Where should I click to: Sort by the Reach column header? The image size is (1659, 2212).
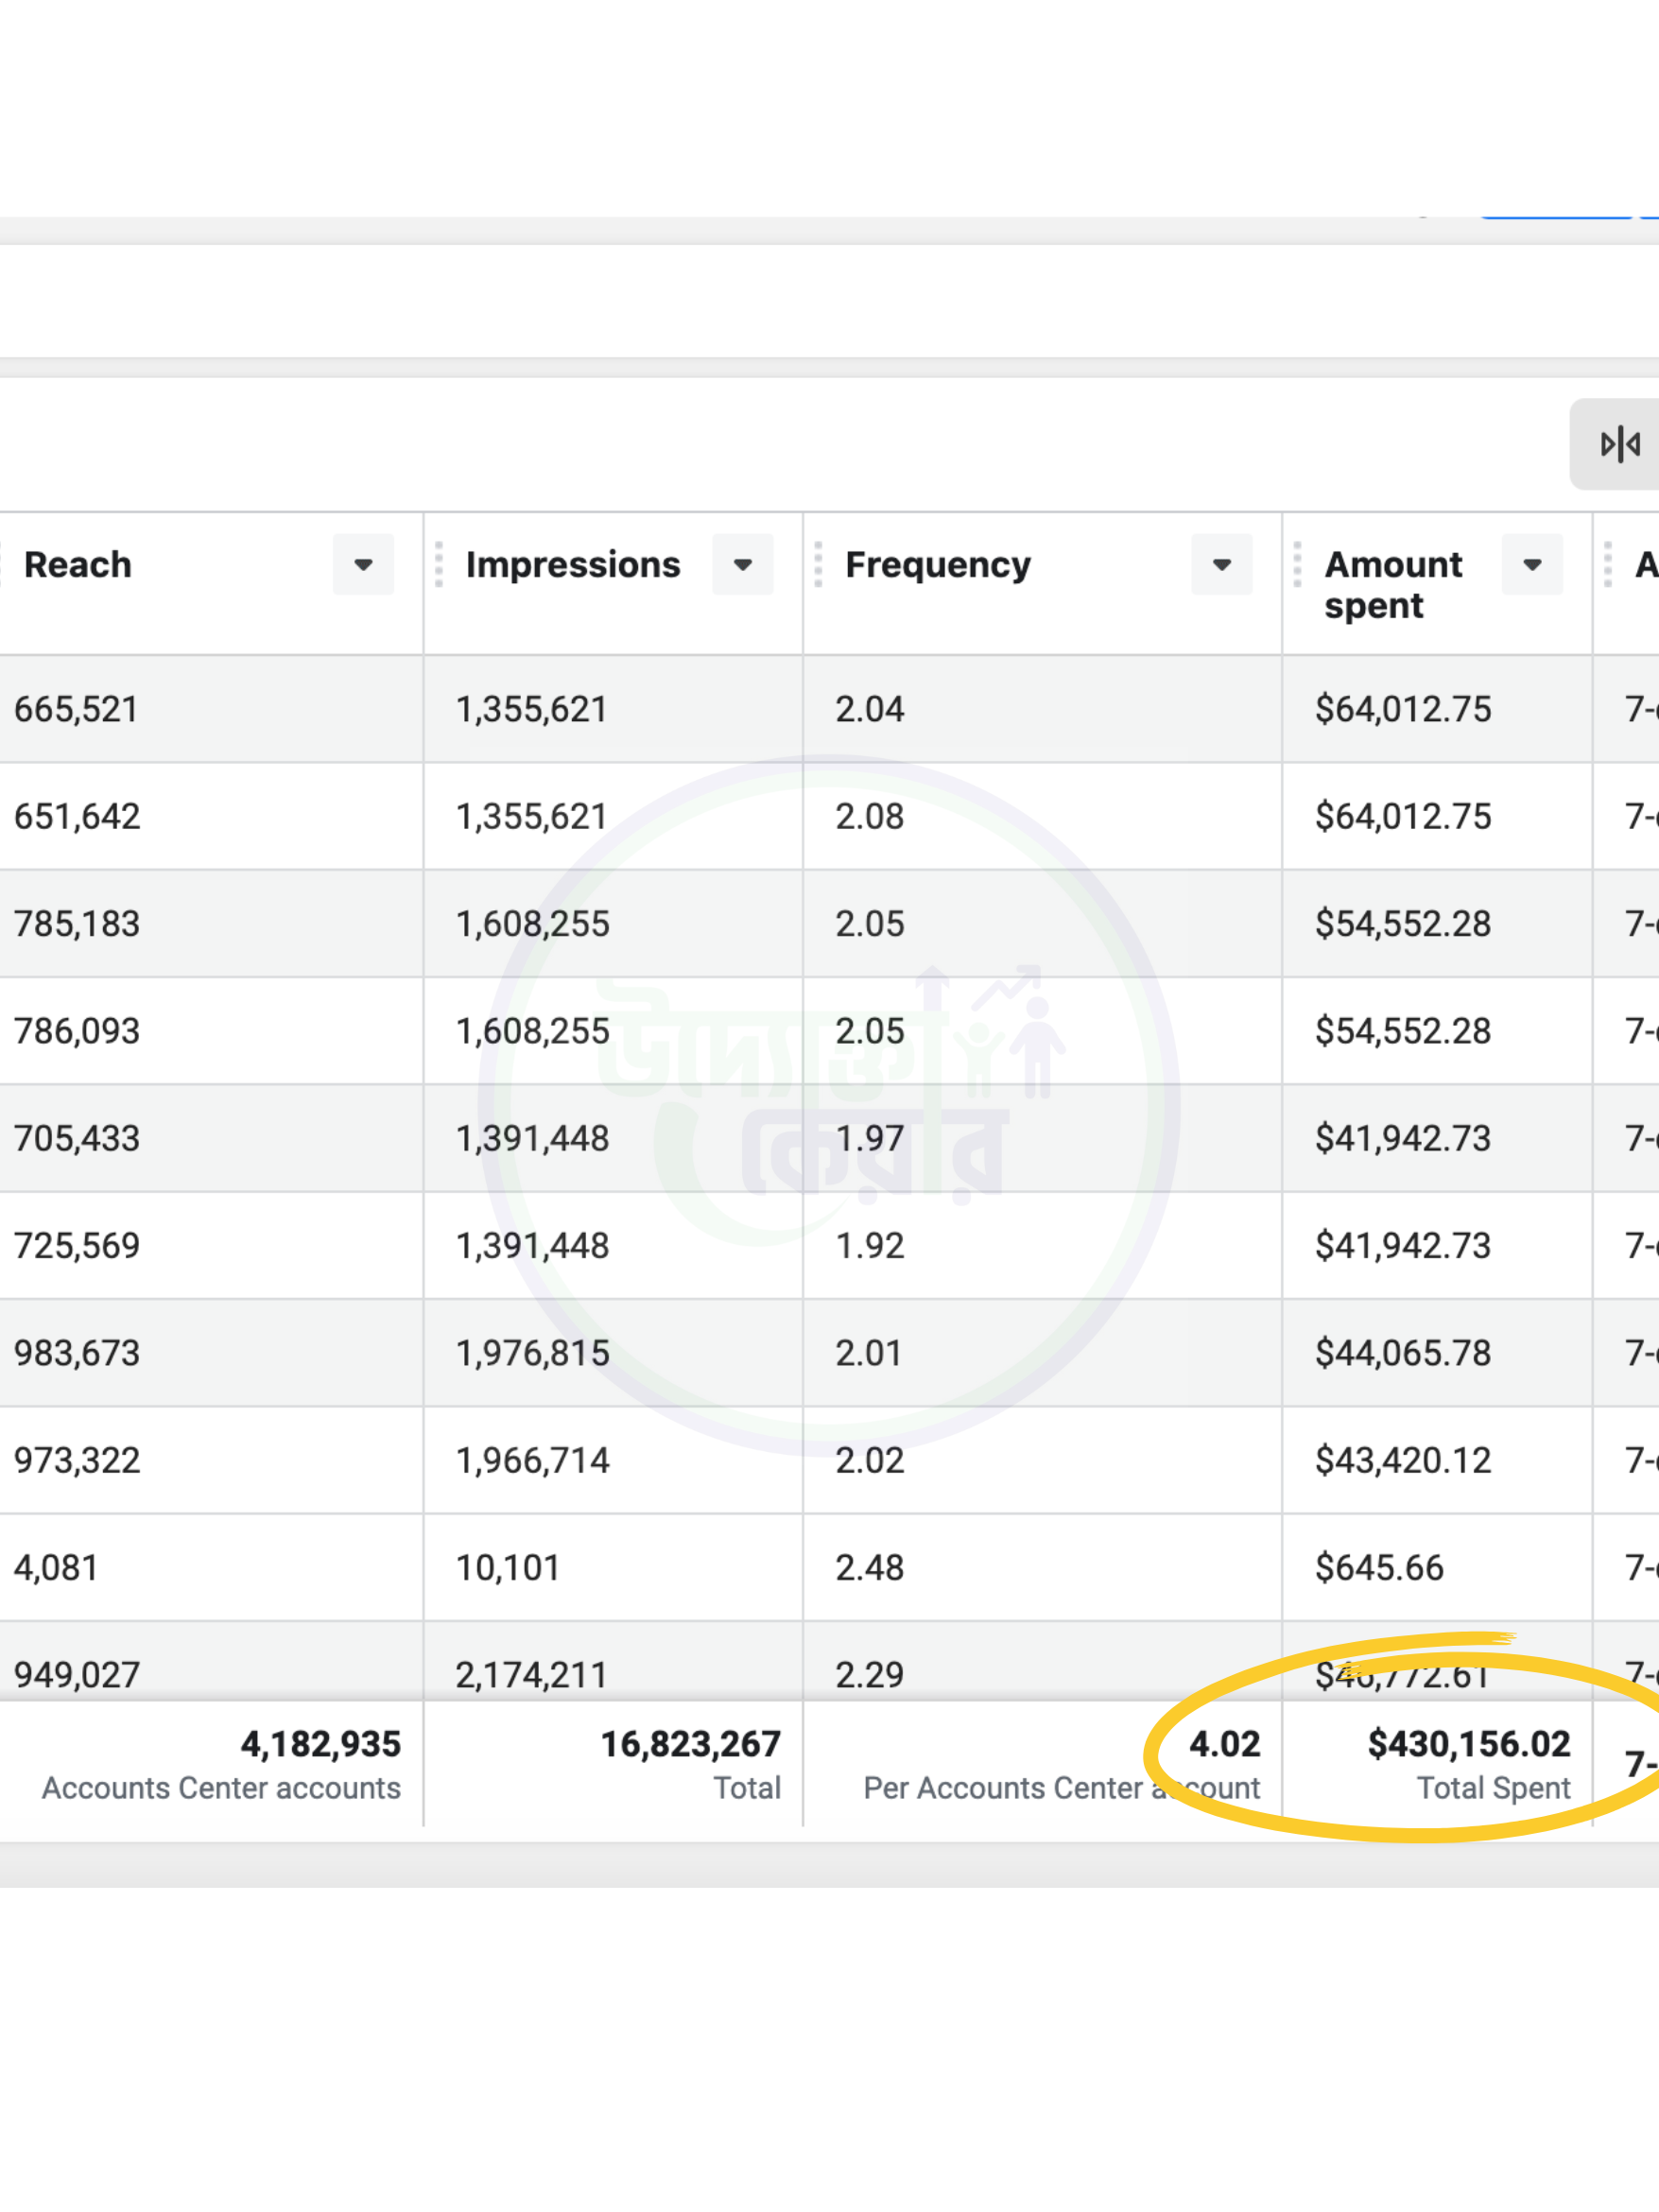78,565
